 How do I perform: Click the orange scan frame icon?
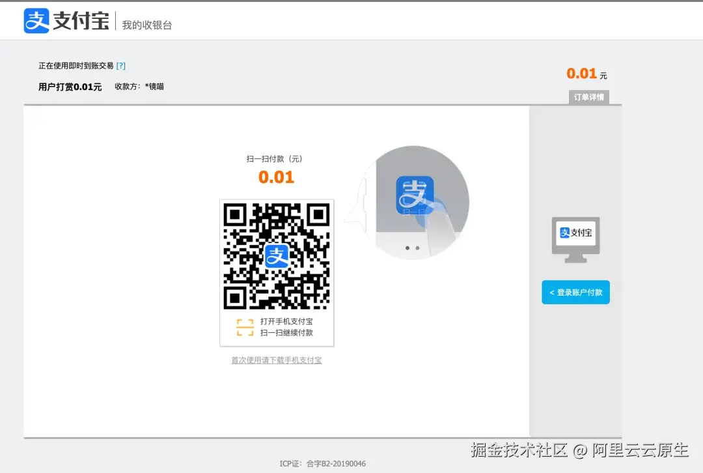[x=245, y=327]
